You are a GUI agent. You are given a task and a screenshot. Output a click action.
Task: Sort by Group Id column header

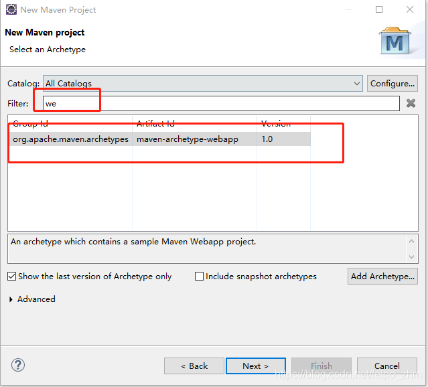pyautogui.click(x=71, y=124)
